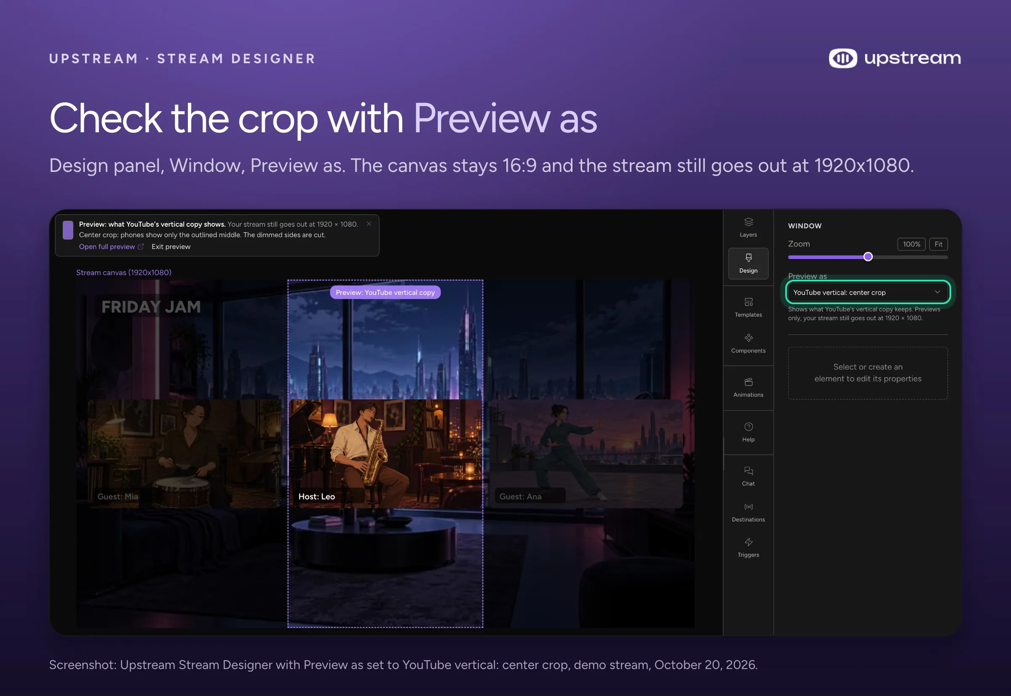
Task: Select the Design panel icon
Action: pyautogui.click(x=748, y=263)
